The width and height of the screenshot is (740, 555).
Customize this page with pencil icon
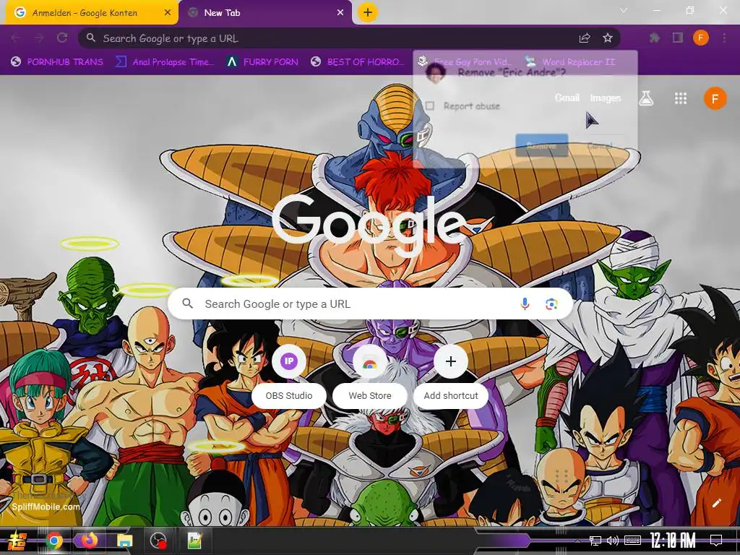[717, 503]
